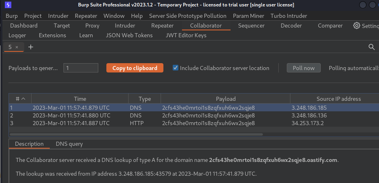The width and height of the screenshot is (379, 183).
Task: Open the Param Miner menu
Action: 248,16
